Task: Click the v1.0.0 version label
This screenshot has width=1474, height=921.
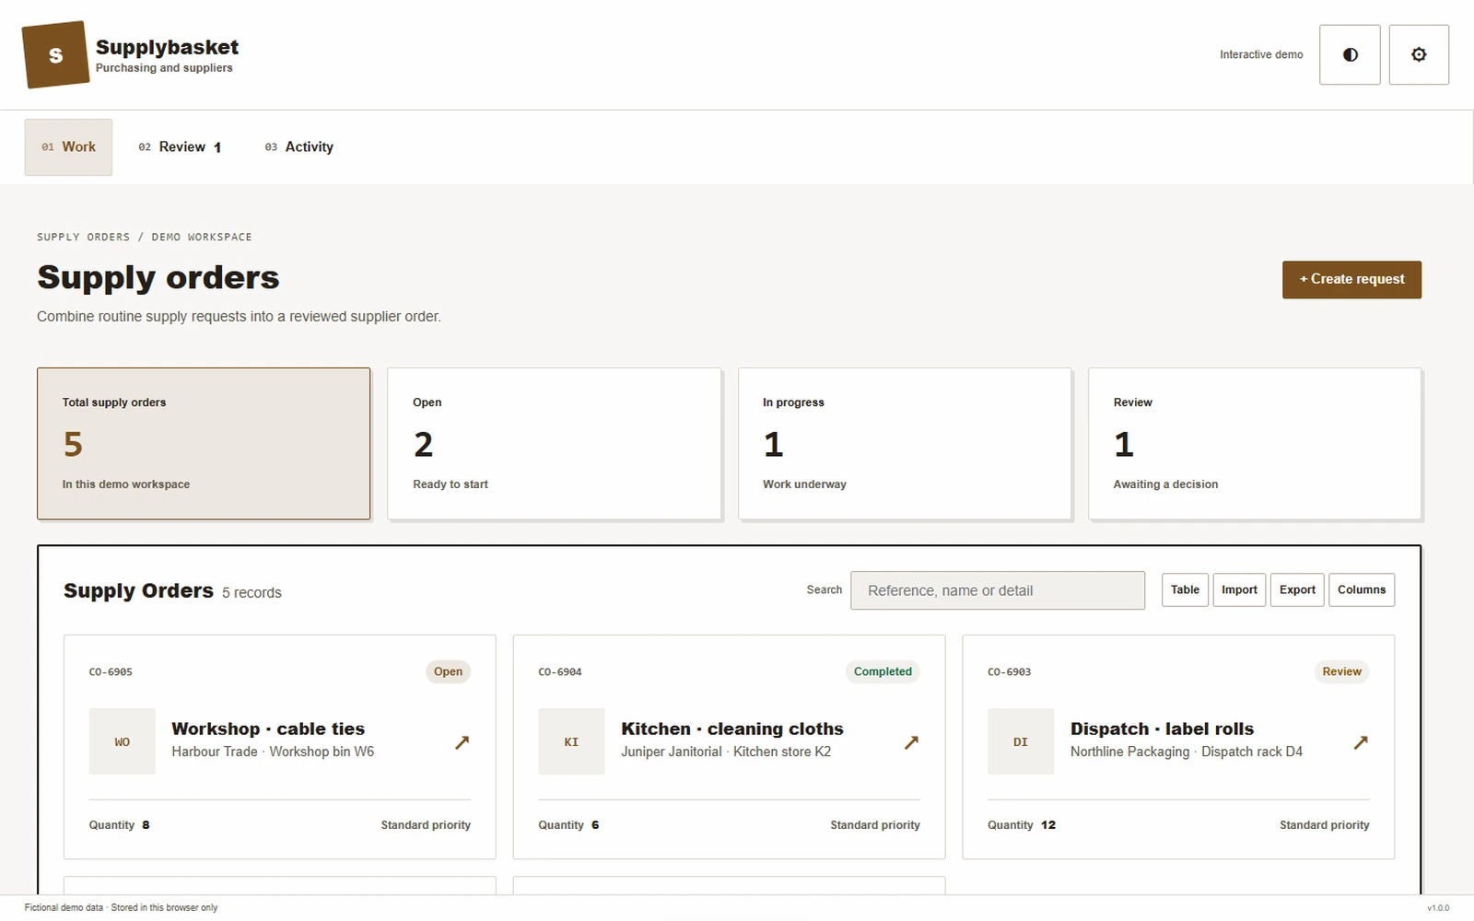Action: click(x=1438, y=908)
